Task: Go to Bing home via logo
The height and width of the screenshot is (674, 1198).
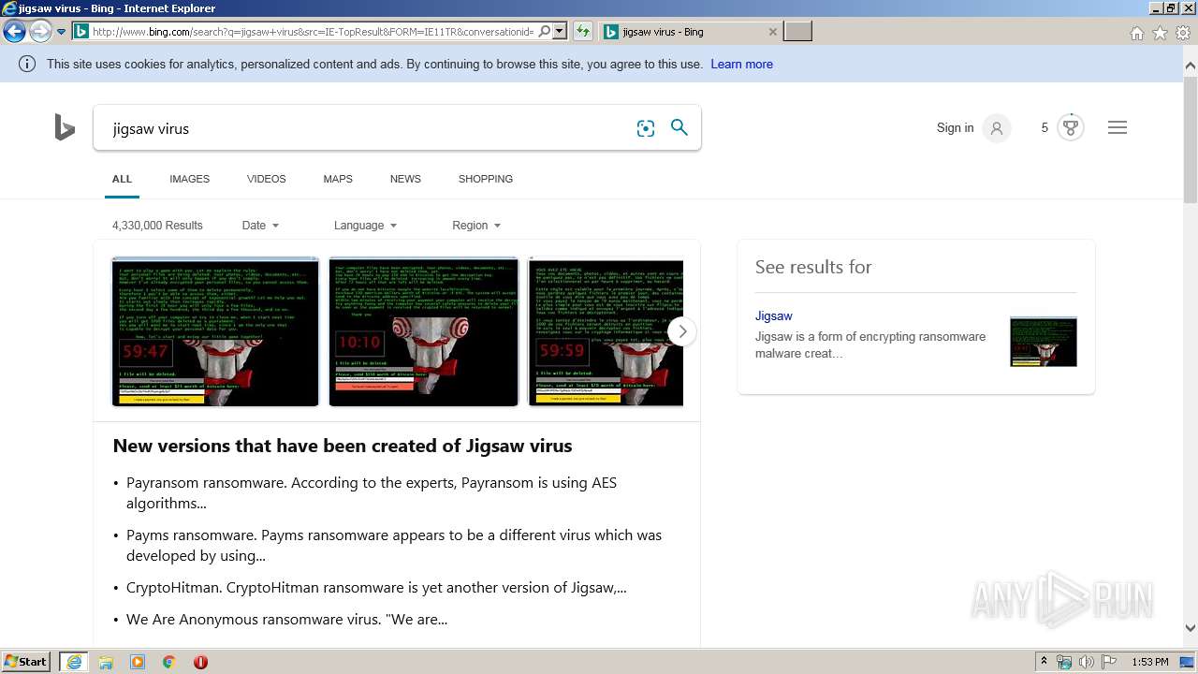Action: point(65,127)
